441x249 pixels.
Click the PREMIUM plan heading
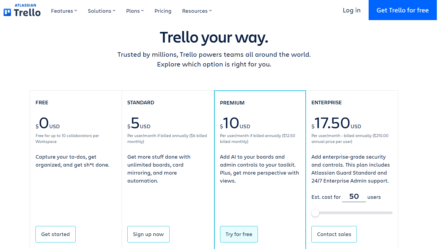tap(232, 103)
